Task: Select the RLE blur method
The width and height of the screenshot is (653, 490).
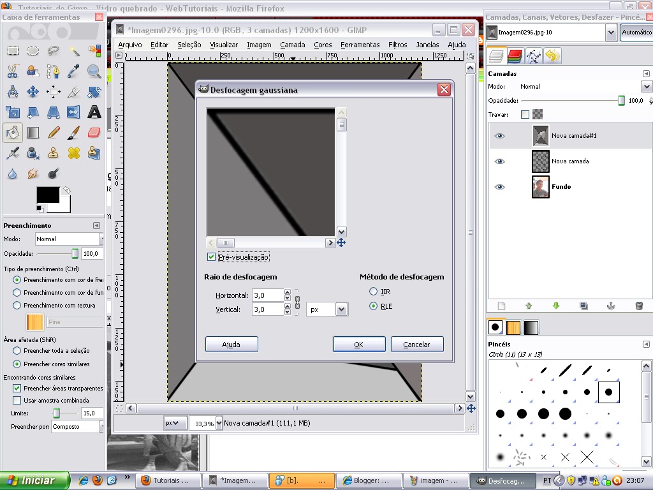Action: pos(373,306)
